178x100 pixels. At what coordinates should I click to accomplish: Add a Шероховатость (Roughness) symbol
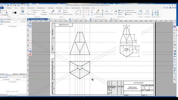pos(130,10)
